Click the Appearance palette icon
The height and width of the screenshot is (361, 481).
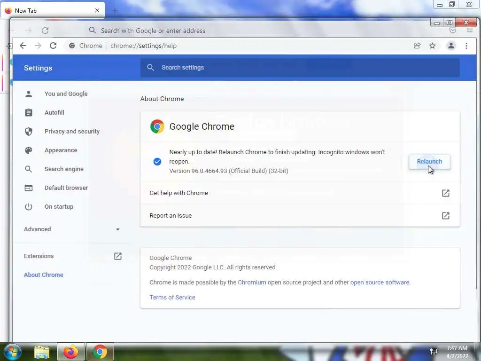pyautogui.click(x=29, y=150)
